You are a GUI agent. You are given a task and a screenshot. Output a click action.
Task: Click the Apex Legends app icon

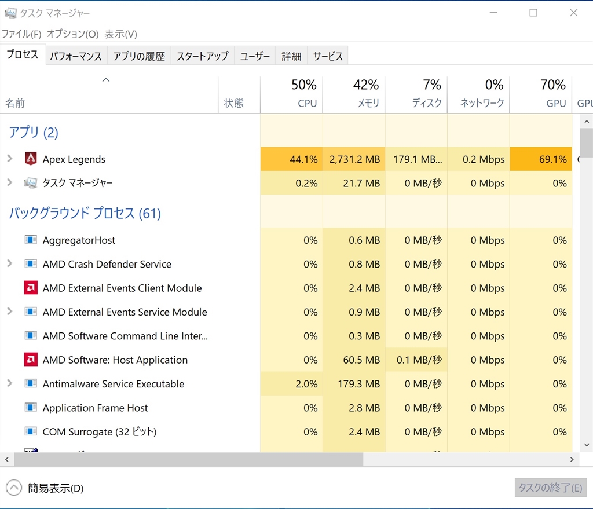tap(31, 159)
